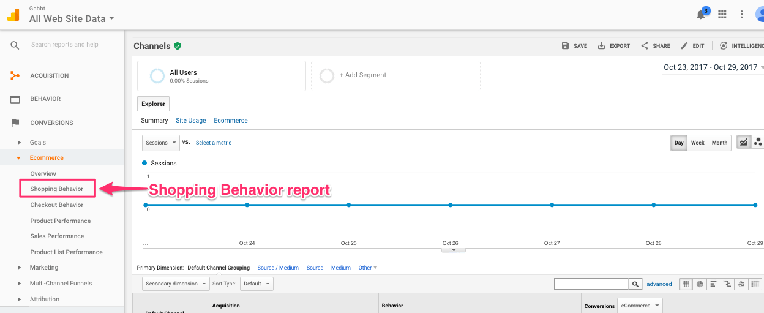Focus the table filter search box

591,284
